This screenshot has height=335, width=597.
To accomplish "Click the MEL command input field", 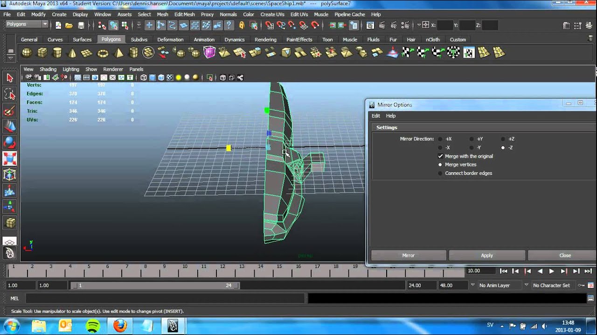I will click(165, 298).
